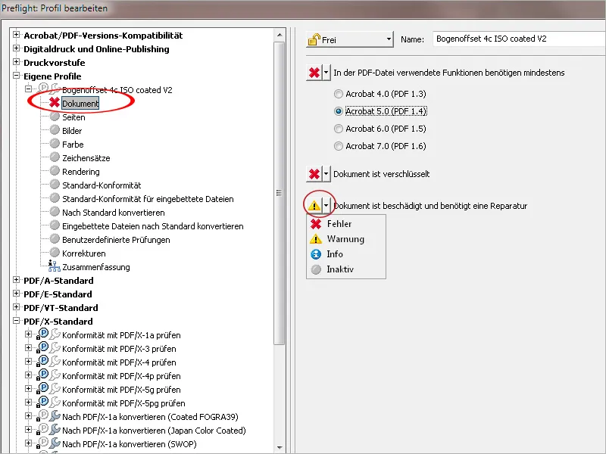Click the gray dot beside Standard-Konformität row
This screenshot has width=606, height=454.
pos(55,185)
